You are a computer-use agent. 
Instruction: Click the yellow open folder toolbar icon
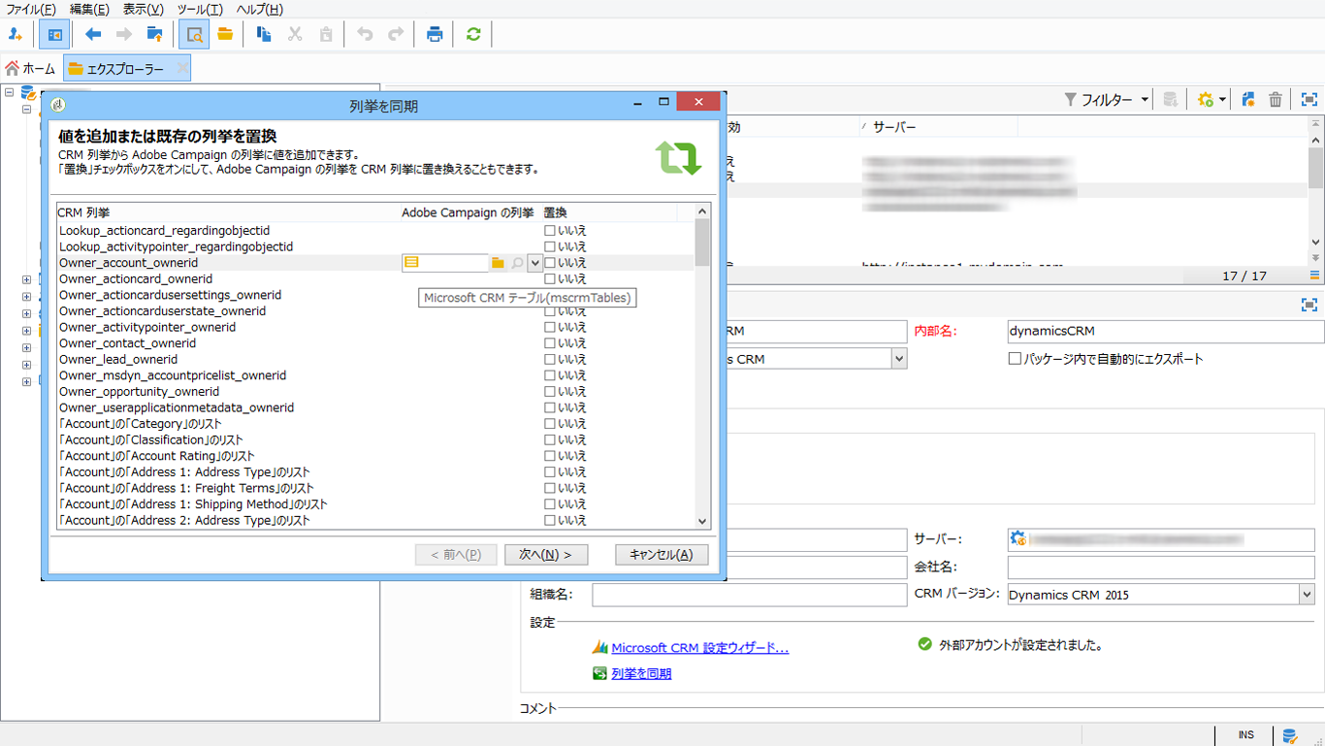(225, 34)
